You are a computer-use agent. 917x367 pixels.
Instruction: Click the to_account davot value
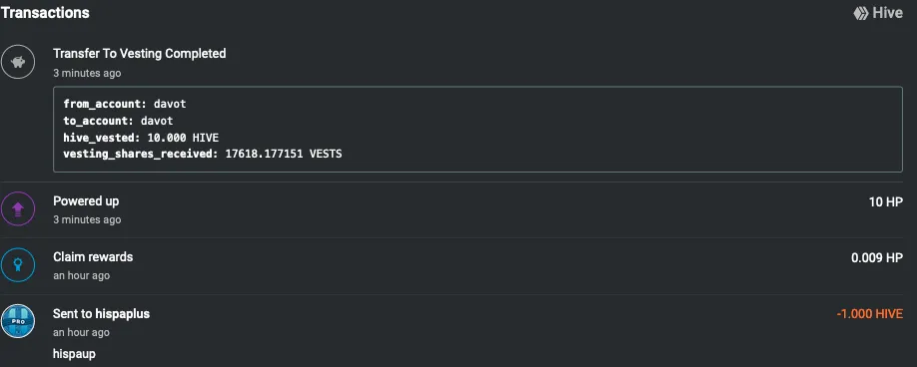[157, 121]
